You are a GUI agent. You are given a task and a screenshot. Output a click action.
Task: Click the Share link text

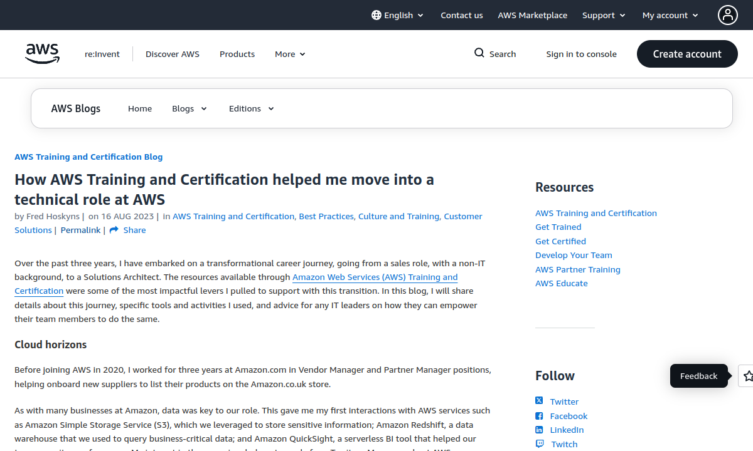134,230
